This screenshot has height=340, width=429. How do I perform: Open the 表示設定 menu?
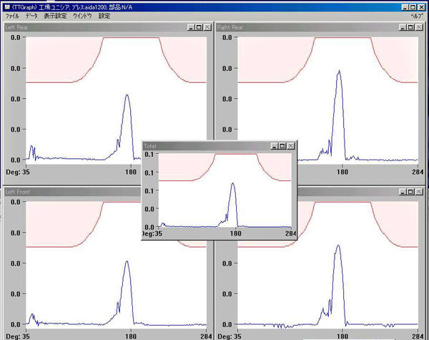55,15
